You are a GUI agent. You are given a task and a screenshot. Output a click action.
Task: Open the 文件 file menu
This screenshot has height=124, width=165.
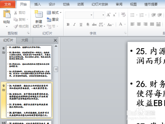coord(8,4)
